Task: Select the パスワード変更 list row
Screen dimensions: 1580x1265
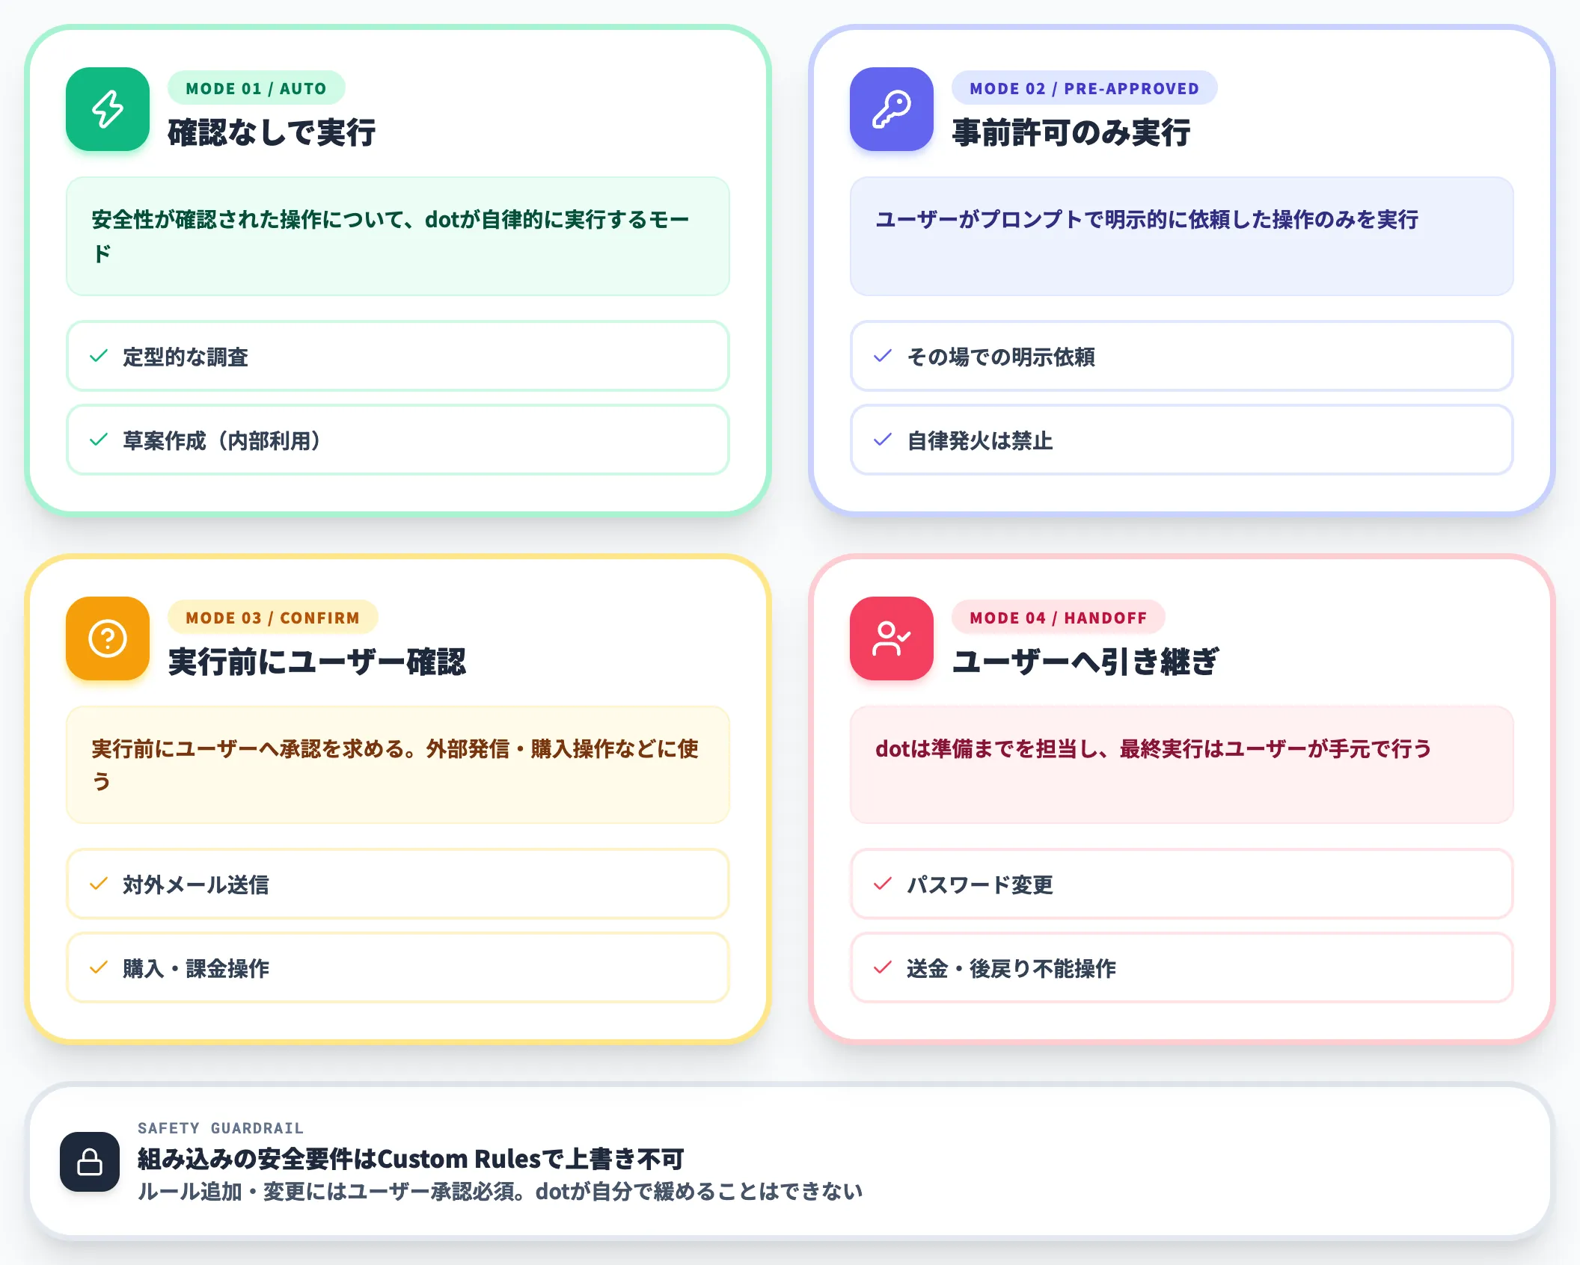Action: tap(1182, 884)
